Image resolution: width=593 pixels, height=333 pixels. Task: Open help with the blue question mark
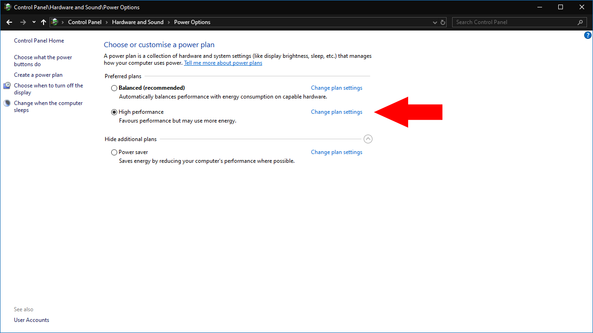click(x=588, y=35)
